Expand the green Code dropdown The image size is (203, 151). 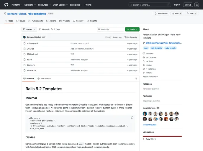pos(132,29)
